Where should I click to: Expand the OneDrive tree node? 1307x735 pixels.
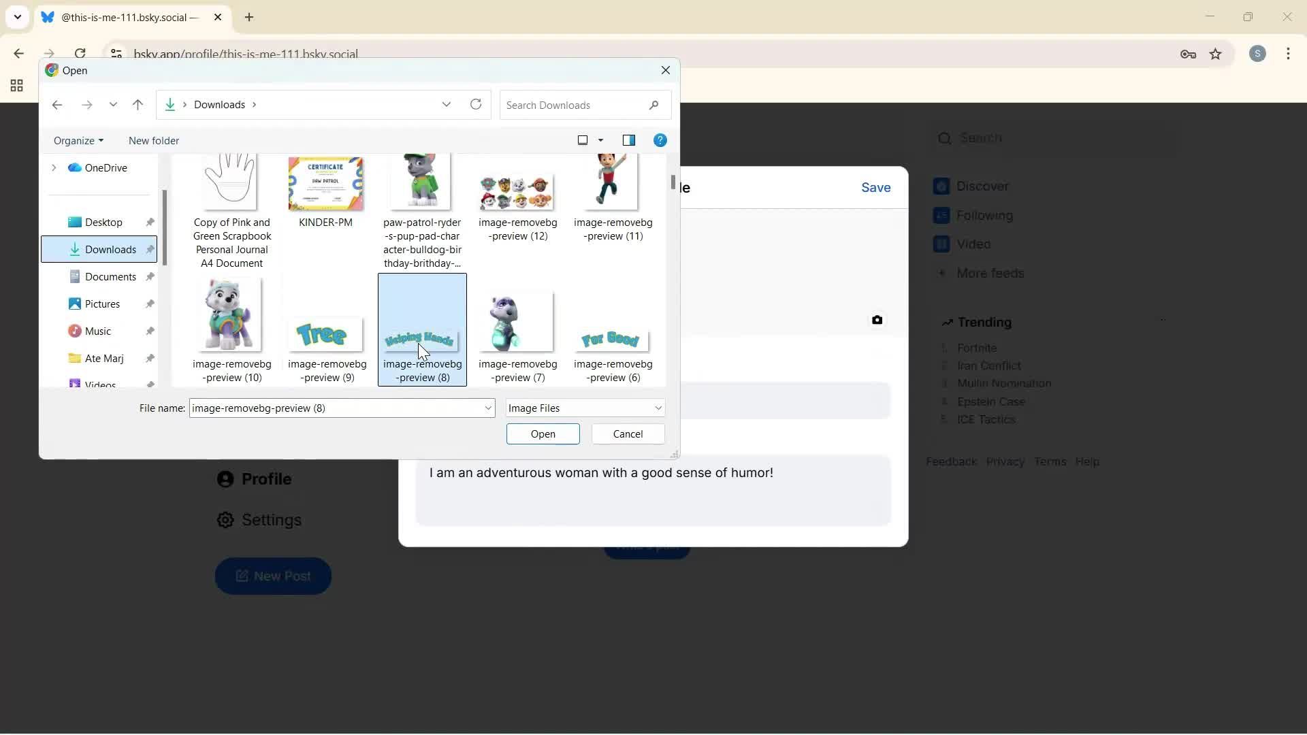pyautogui.click(x=54, y=167)
